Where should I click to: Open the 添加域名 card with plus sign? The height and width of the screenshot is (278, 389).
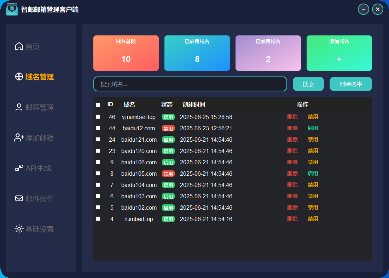[x=339, y=53]
